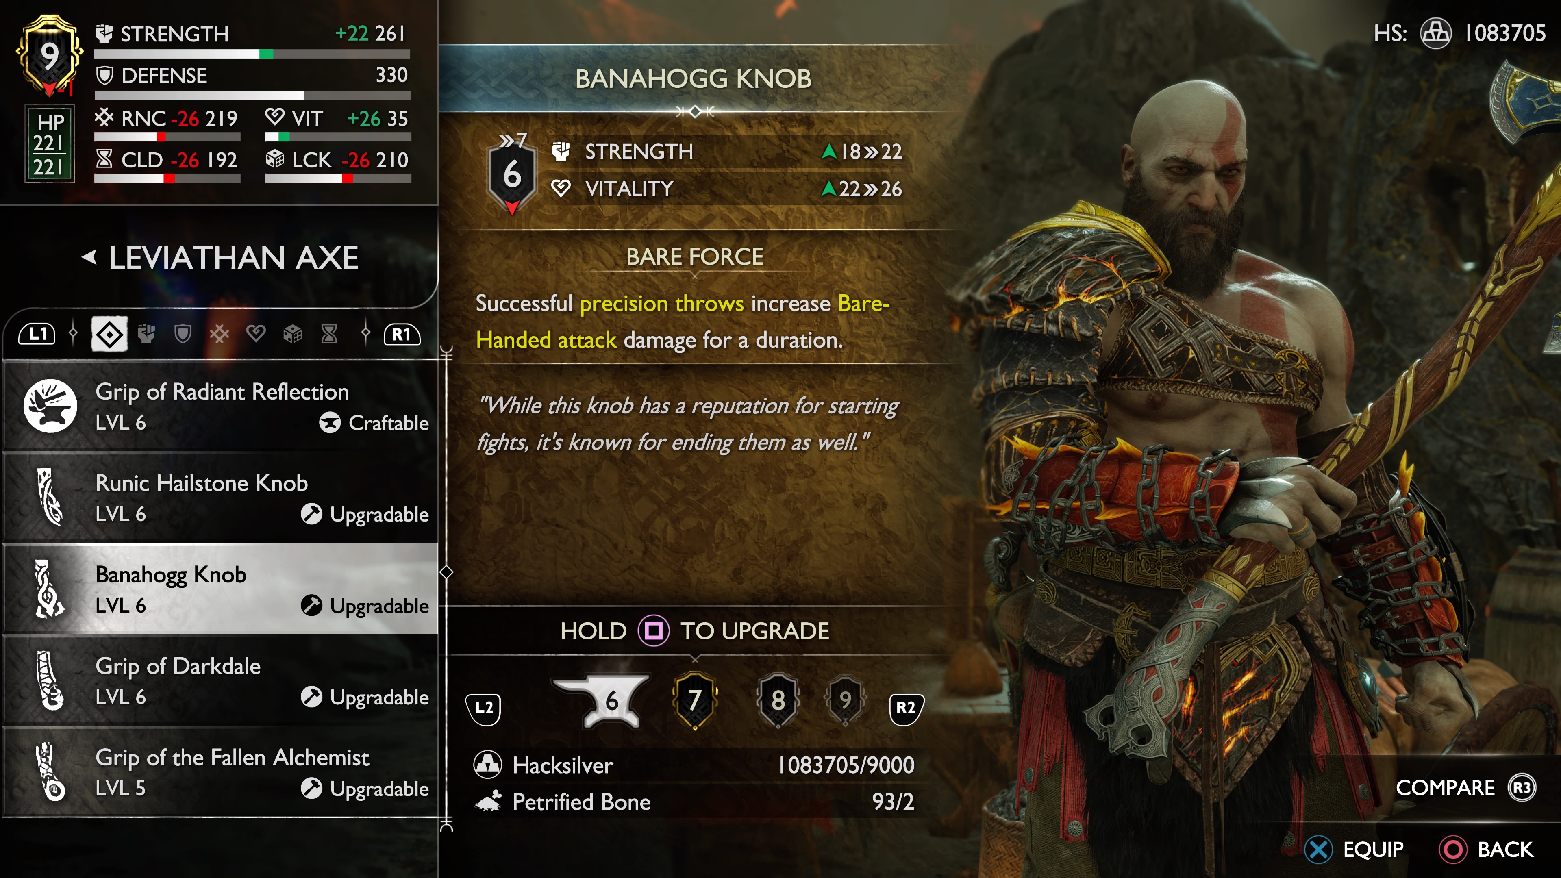The image size is (1561, 878).
Task: Switch to previous tab with L1
Action: (37, 334)
